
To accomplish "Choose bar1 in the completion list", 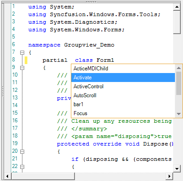I will [123, 104].
